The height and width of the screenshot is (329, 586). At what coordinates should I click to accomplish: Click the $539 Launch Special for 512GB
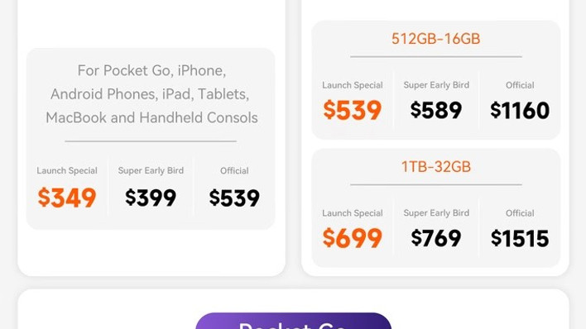pyautogui.click(x=352, y=110)
